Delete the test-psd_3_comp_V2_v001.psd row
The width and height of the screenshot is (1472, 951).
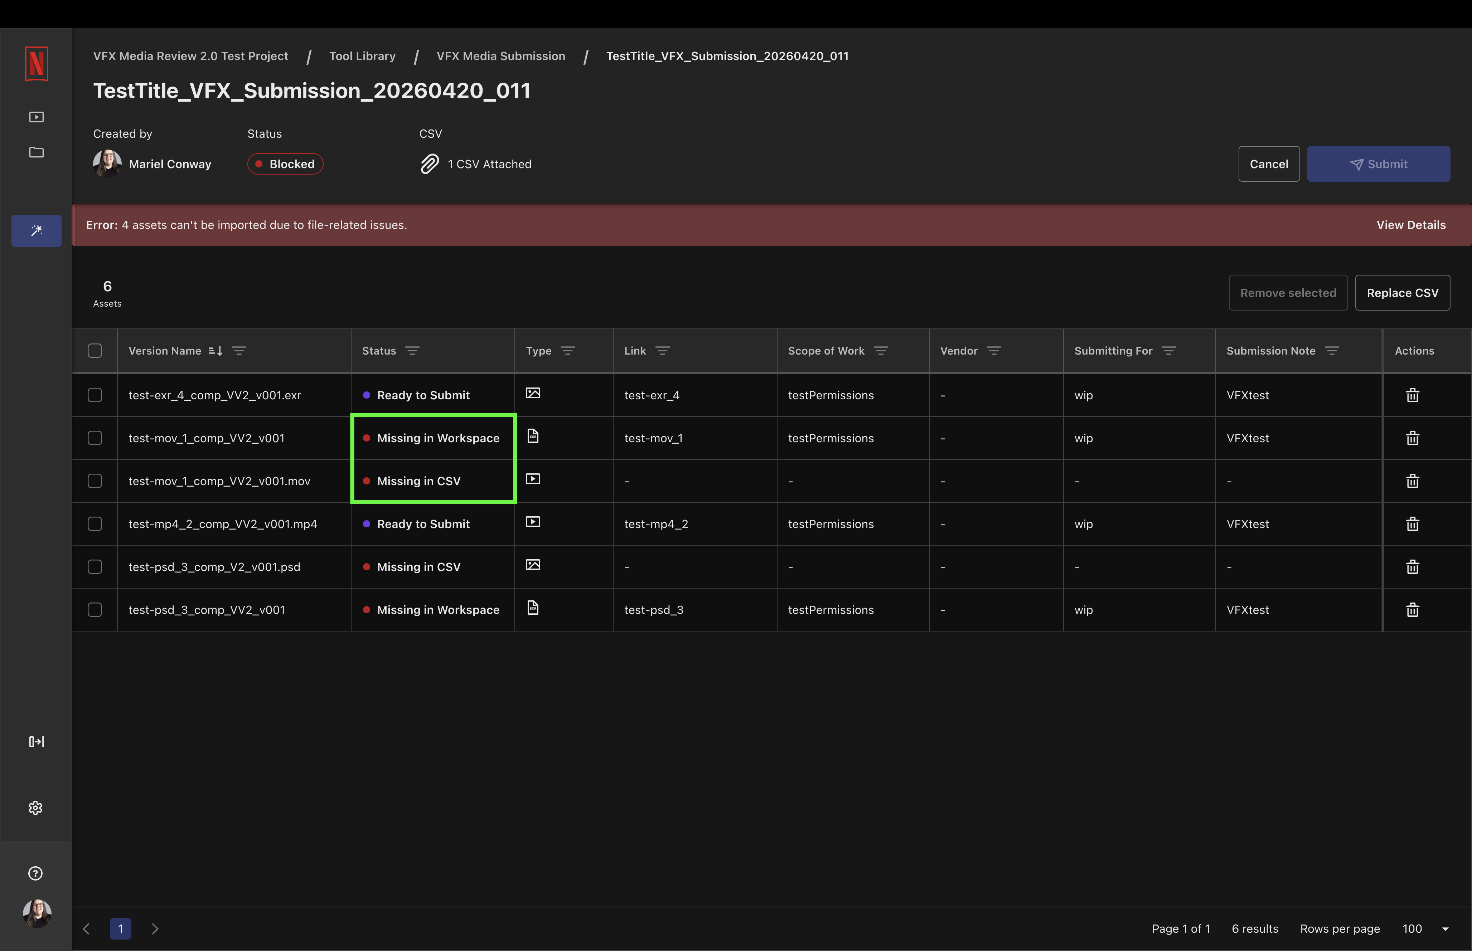(x=1413, y=567)
